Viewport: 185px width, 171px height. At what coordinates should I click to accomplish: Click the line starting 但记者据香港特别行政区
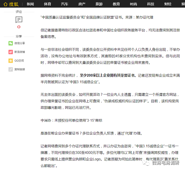coord(110,30)
